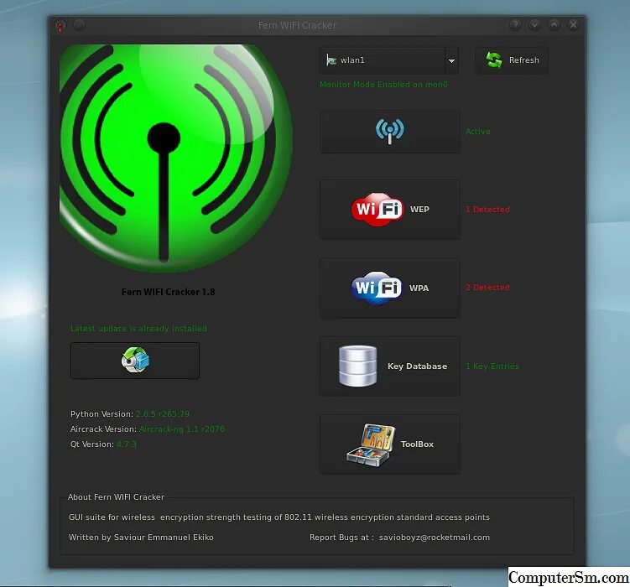The image size is (630, 587).
Task: Click the large green Fern logo
Action: [175, 158]
